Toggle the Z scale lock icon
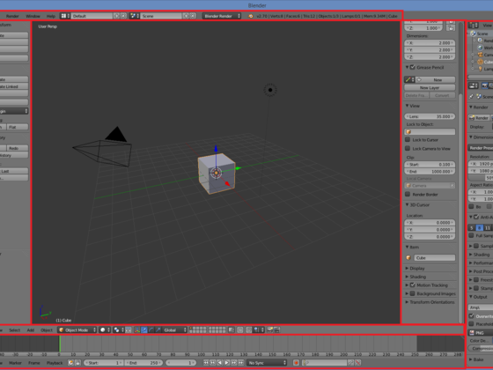This screenshot has width=493, height=370. (x=451, y=28)
